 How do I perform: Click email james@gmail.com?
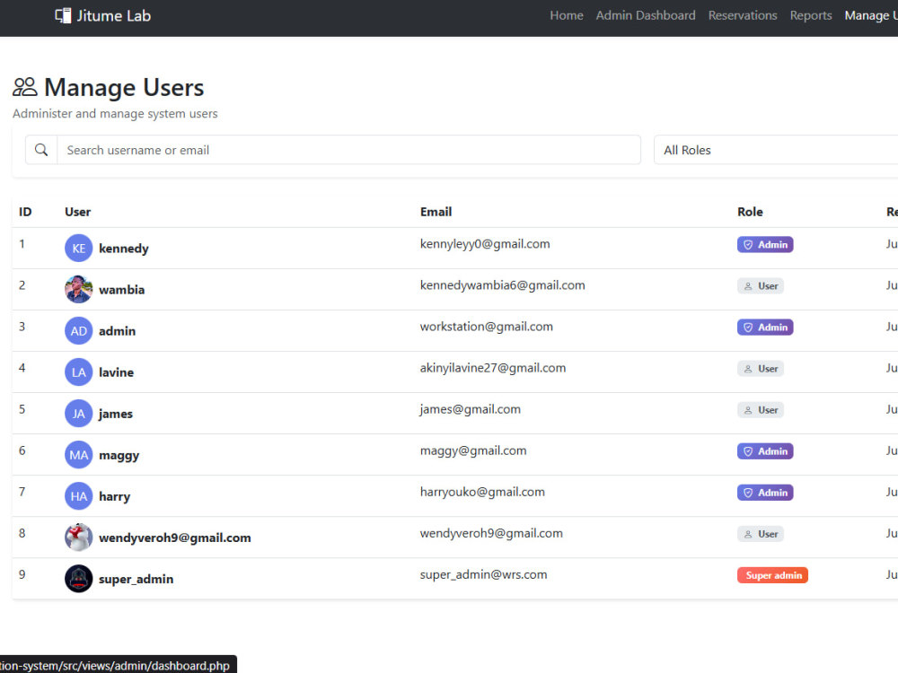coord(471,410)
